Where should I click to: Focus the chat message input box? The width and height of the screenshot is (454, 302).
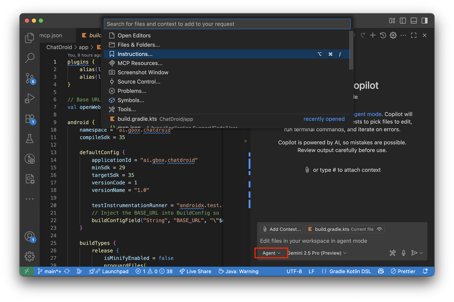tap(342, 241)
